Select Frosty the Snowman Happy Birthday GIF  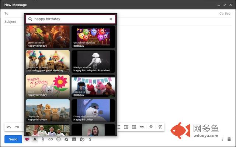point(93,111)
